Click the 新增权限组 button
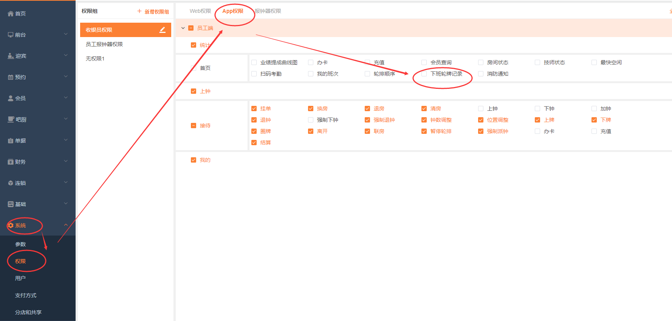 pos(153,12)
